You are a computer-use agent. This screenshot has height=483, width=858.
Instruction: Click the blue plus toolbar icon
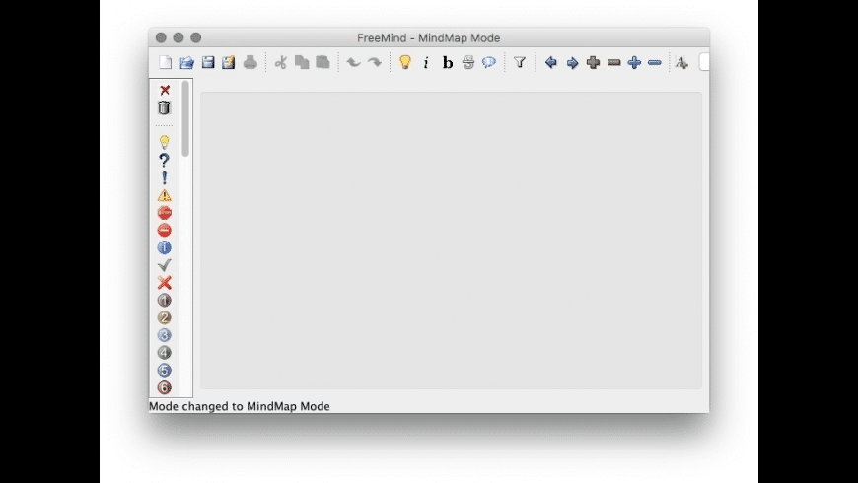[634, 62]
